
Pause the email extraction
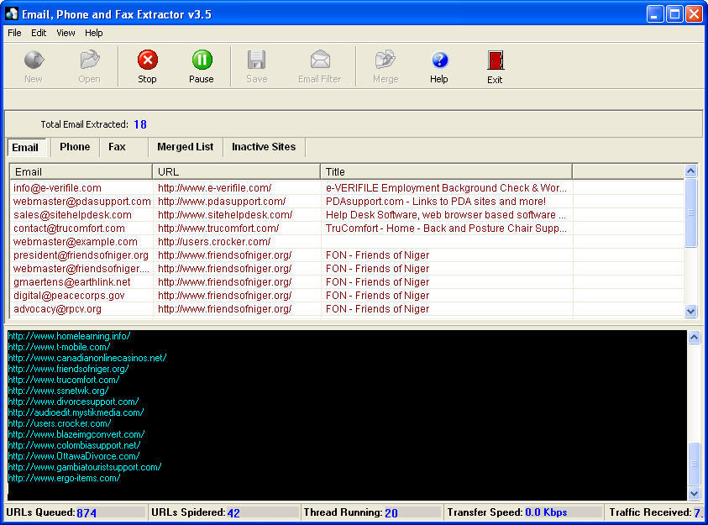(x=202, y=66)
